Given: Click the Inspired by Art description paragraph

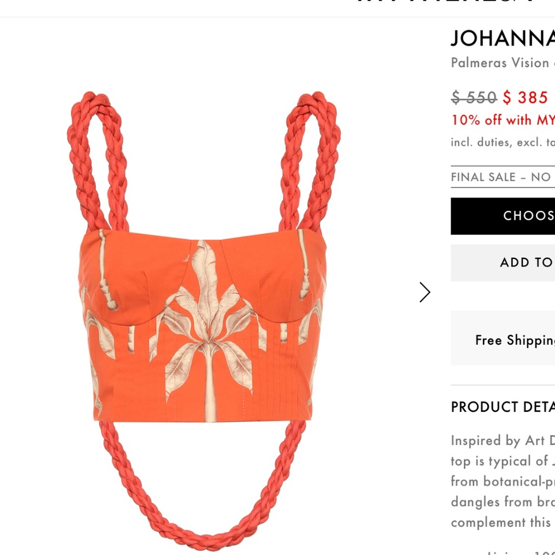Looking at the screenshot, I should (503, 481).
